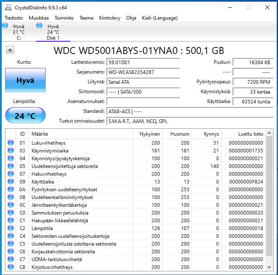Click the Kynnys column header

(206, 134)
